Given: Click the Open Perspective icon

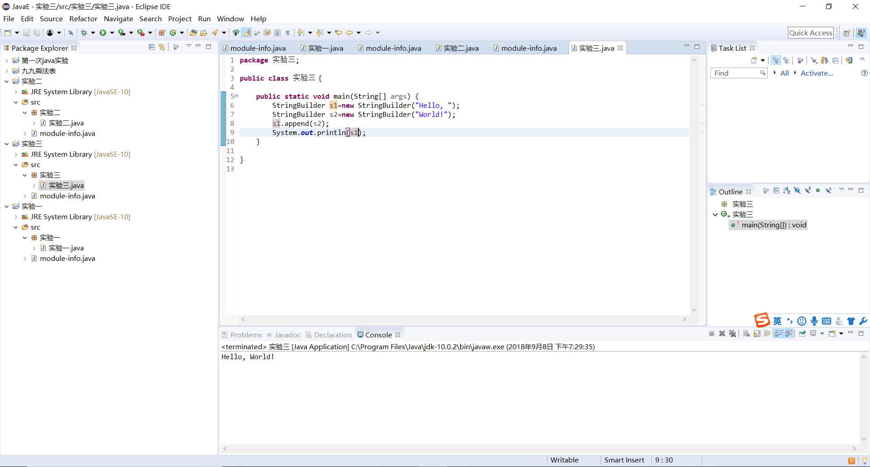Looking at the screenshot, I should tap(846, 33).
